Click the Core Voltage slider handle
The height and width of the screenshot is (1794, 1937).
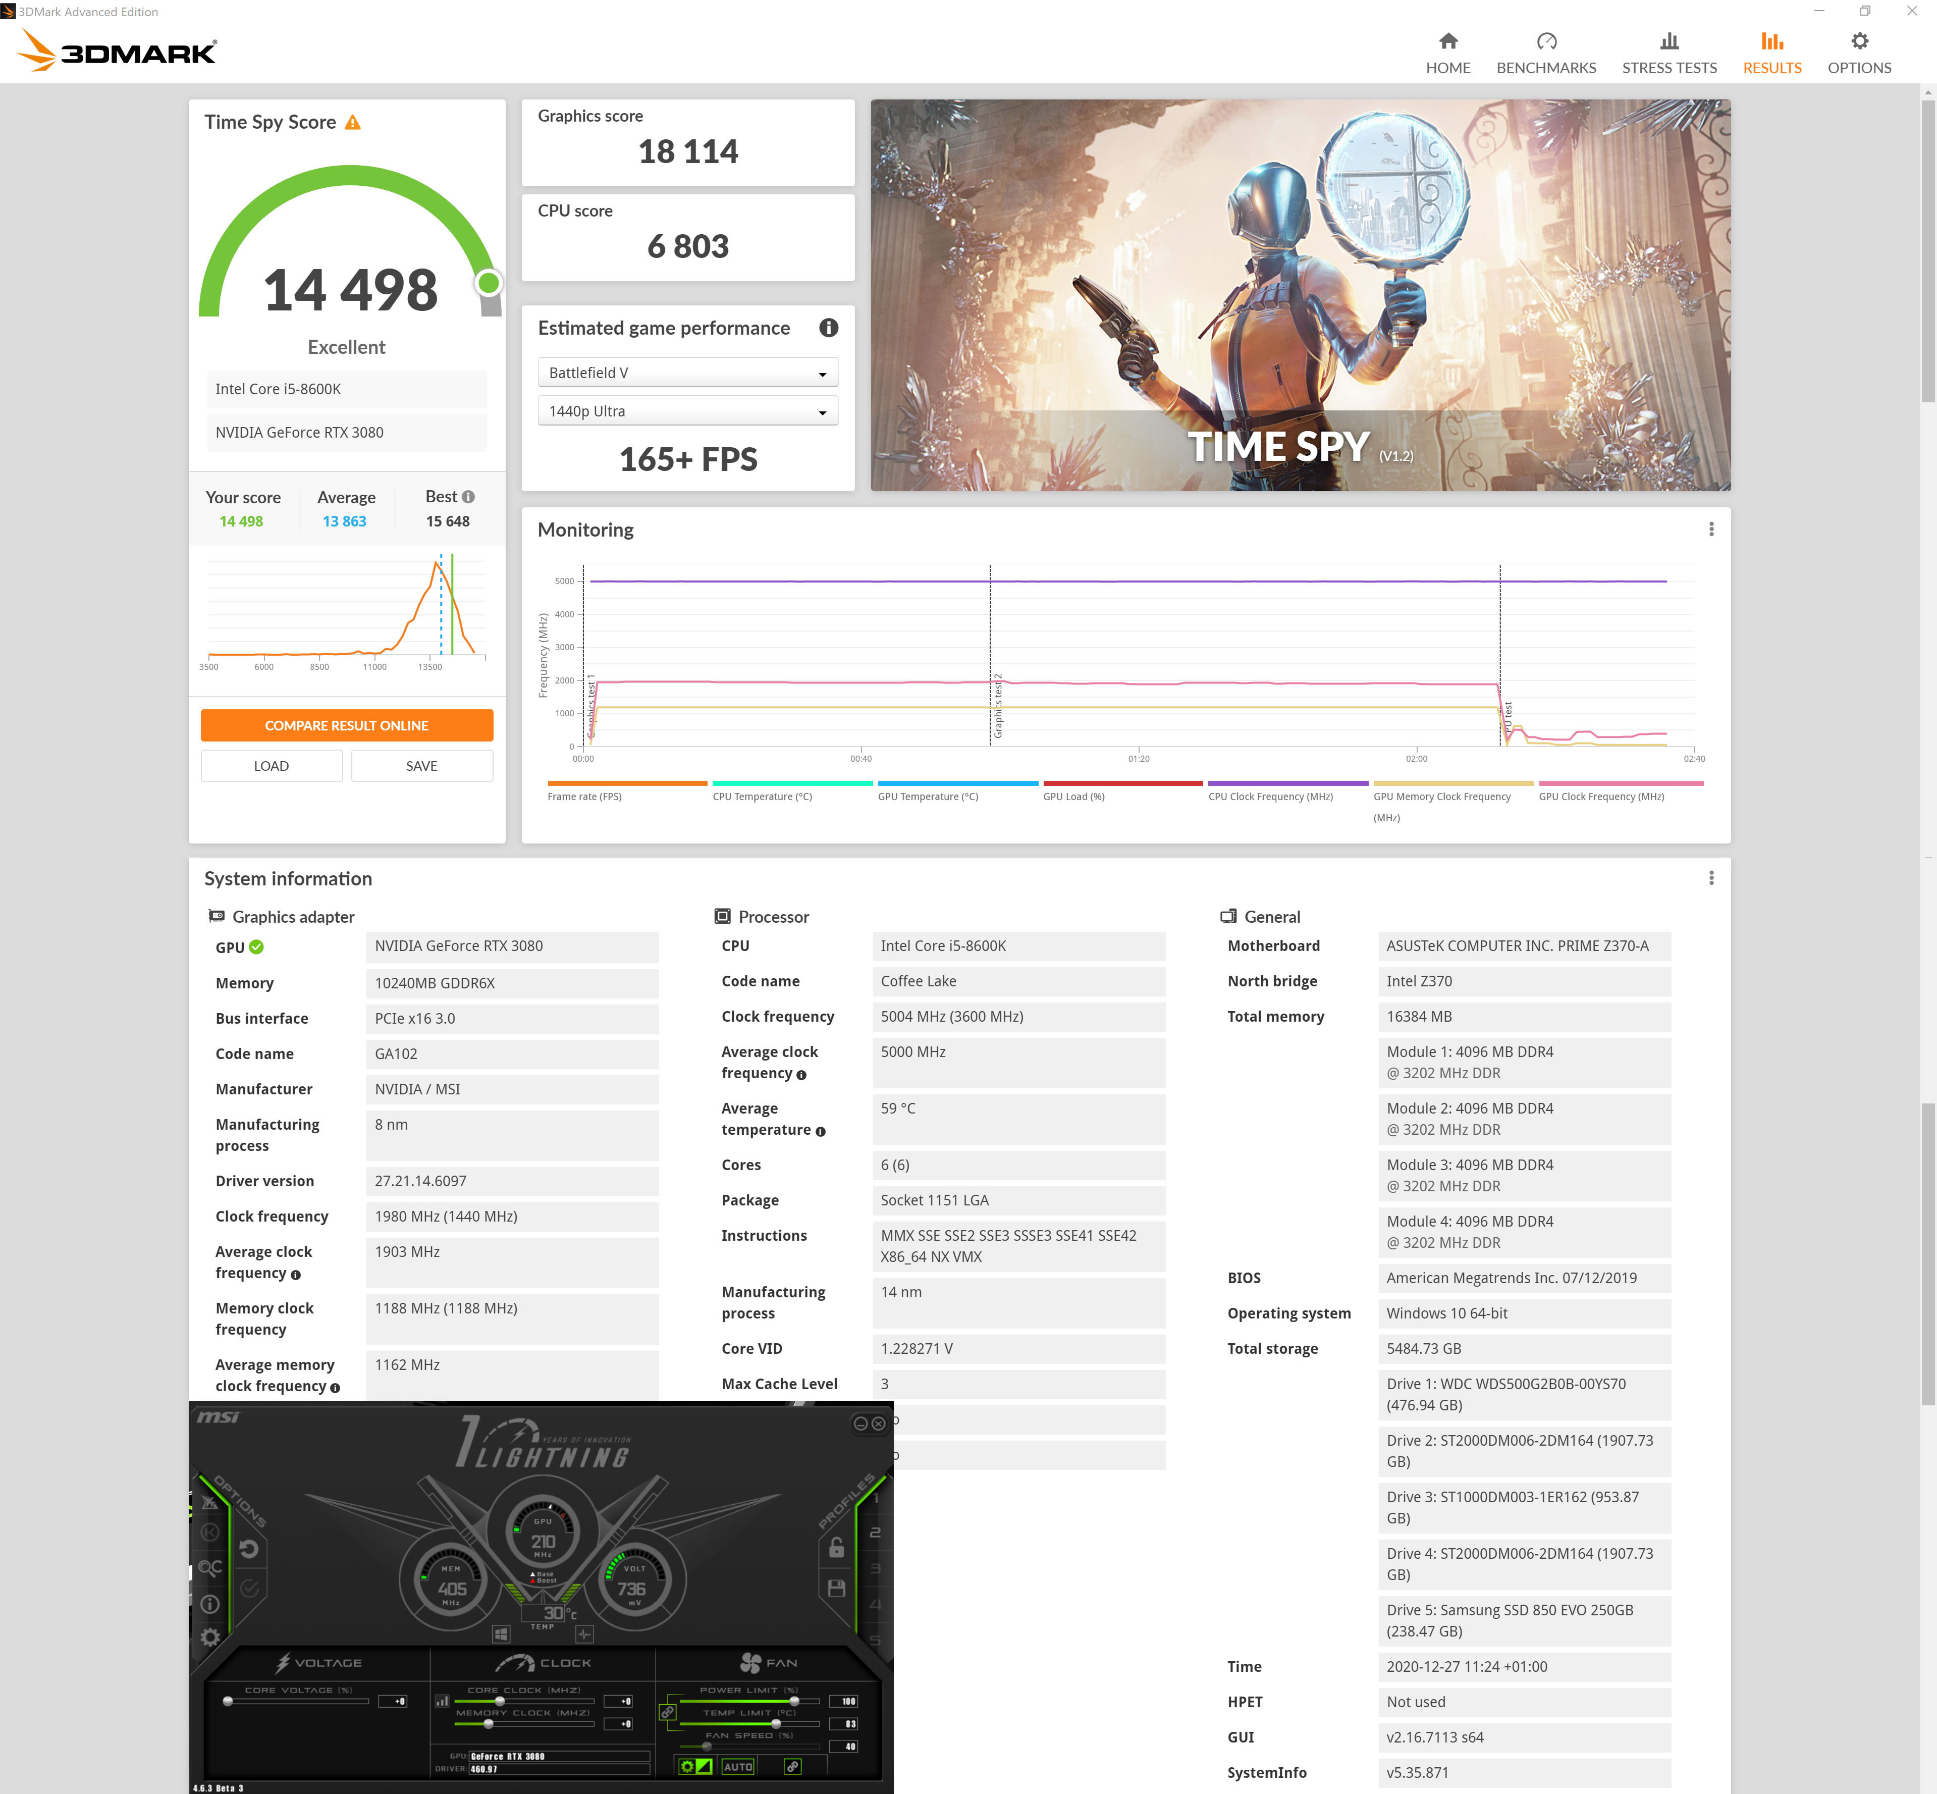point(228,1702)
